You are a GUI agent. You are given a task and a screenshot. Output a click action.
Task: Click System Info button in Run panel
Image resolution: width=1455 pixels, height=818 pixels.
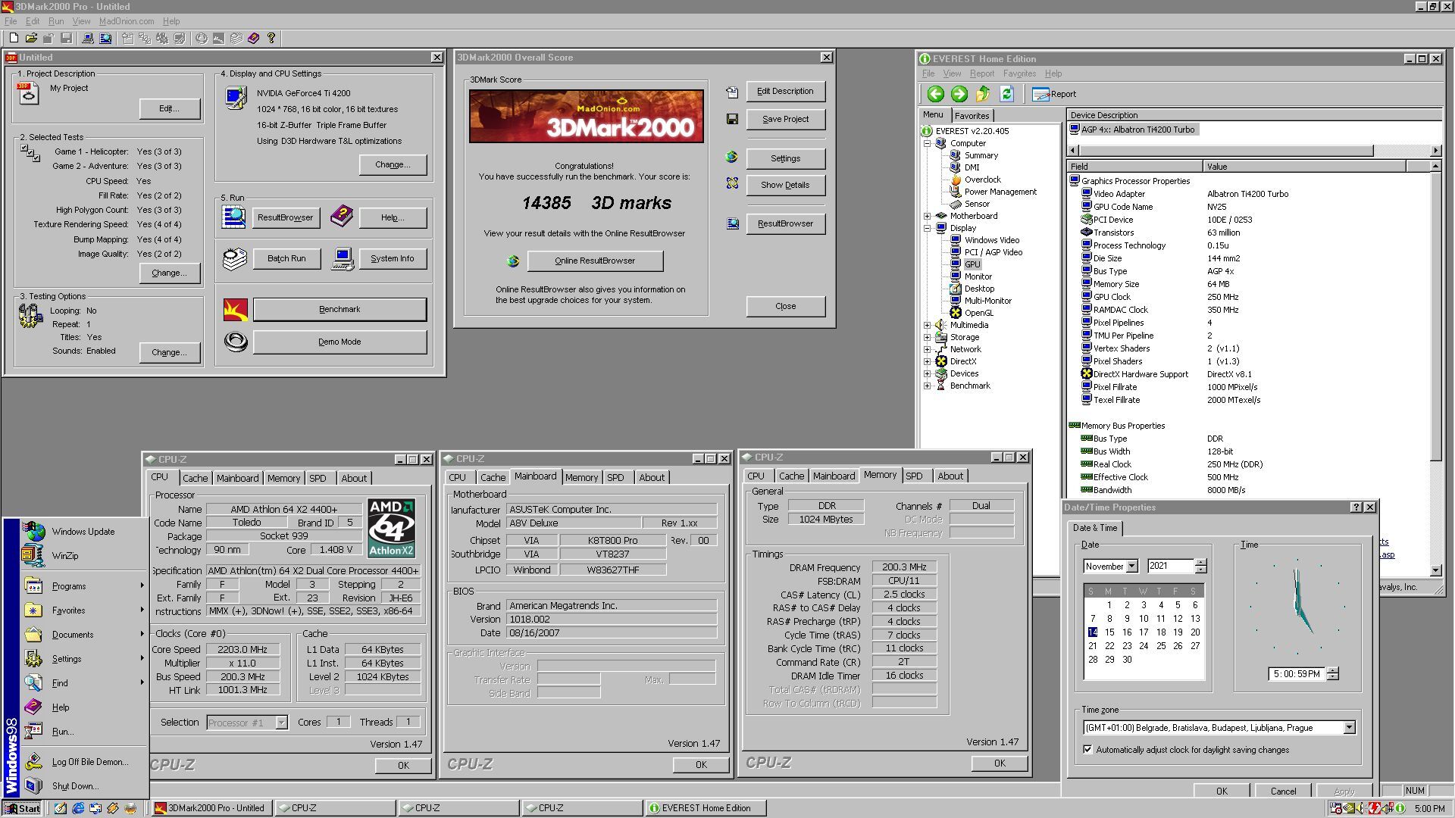pyautogui.click(x=392, y=258)
